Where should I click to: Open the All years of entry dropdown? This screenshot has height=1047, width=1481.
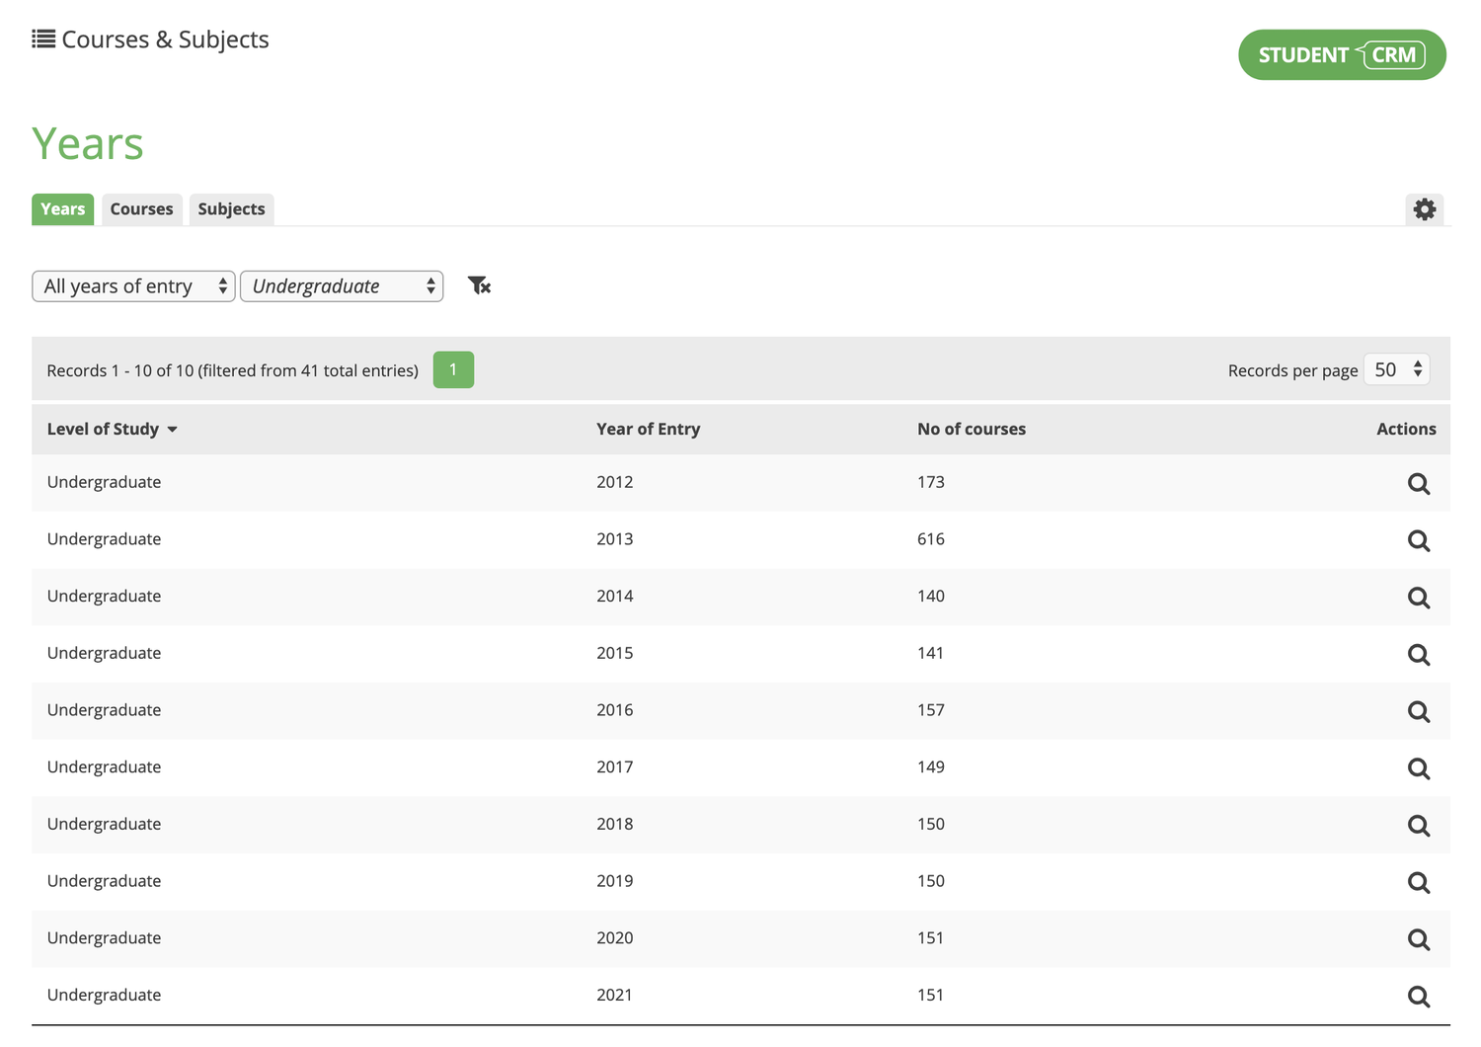point(133,285)
